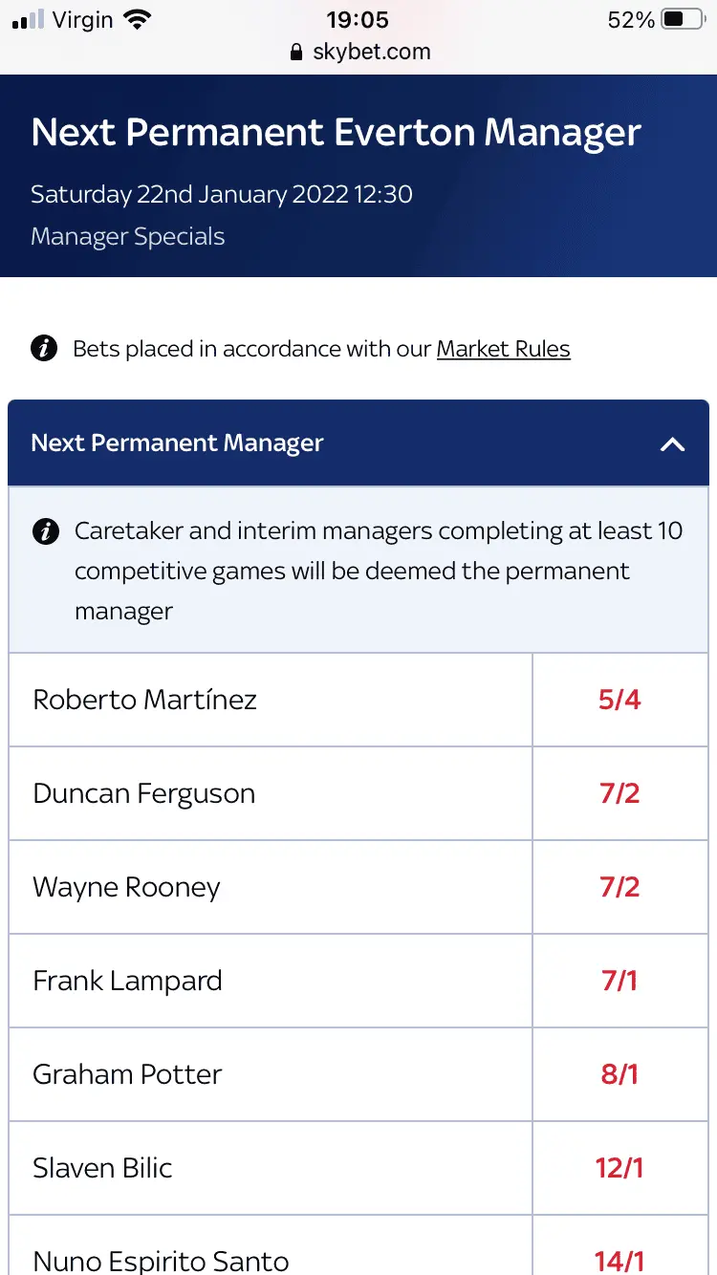
Task: Tap the Wi-Fi icon in status bar
Action: pos(138,20)
